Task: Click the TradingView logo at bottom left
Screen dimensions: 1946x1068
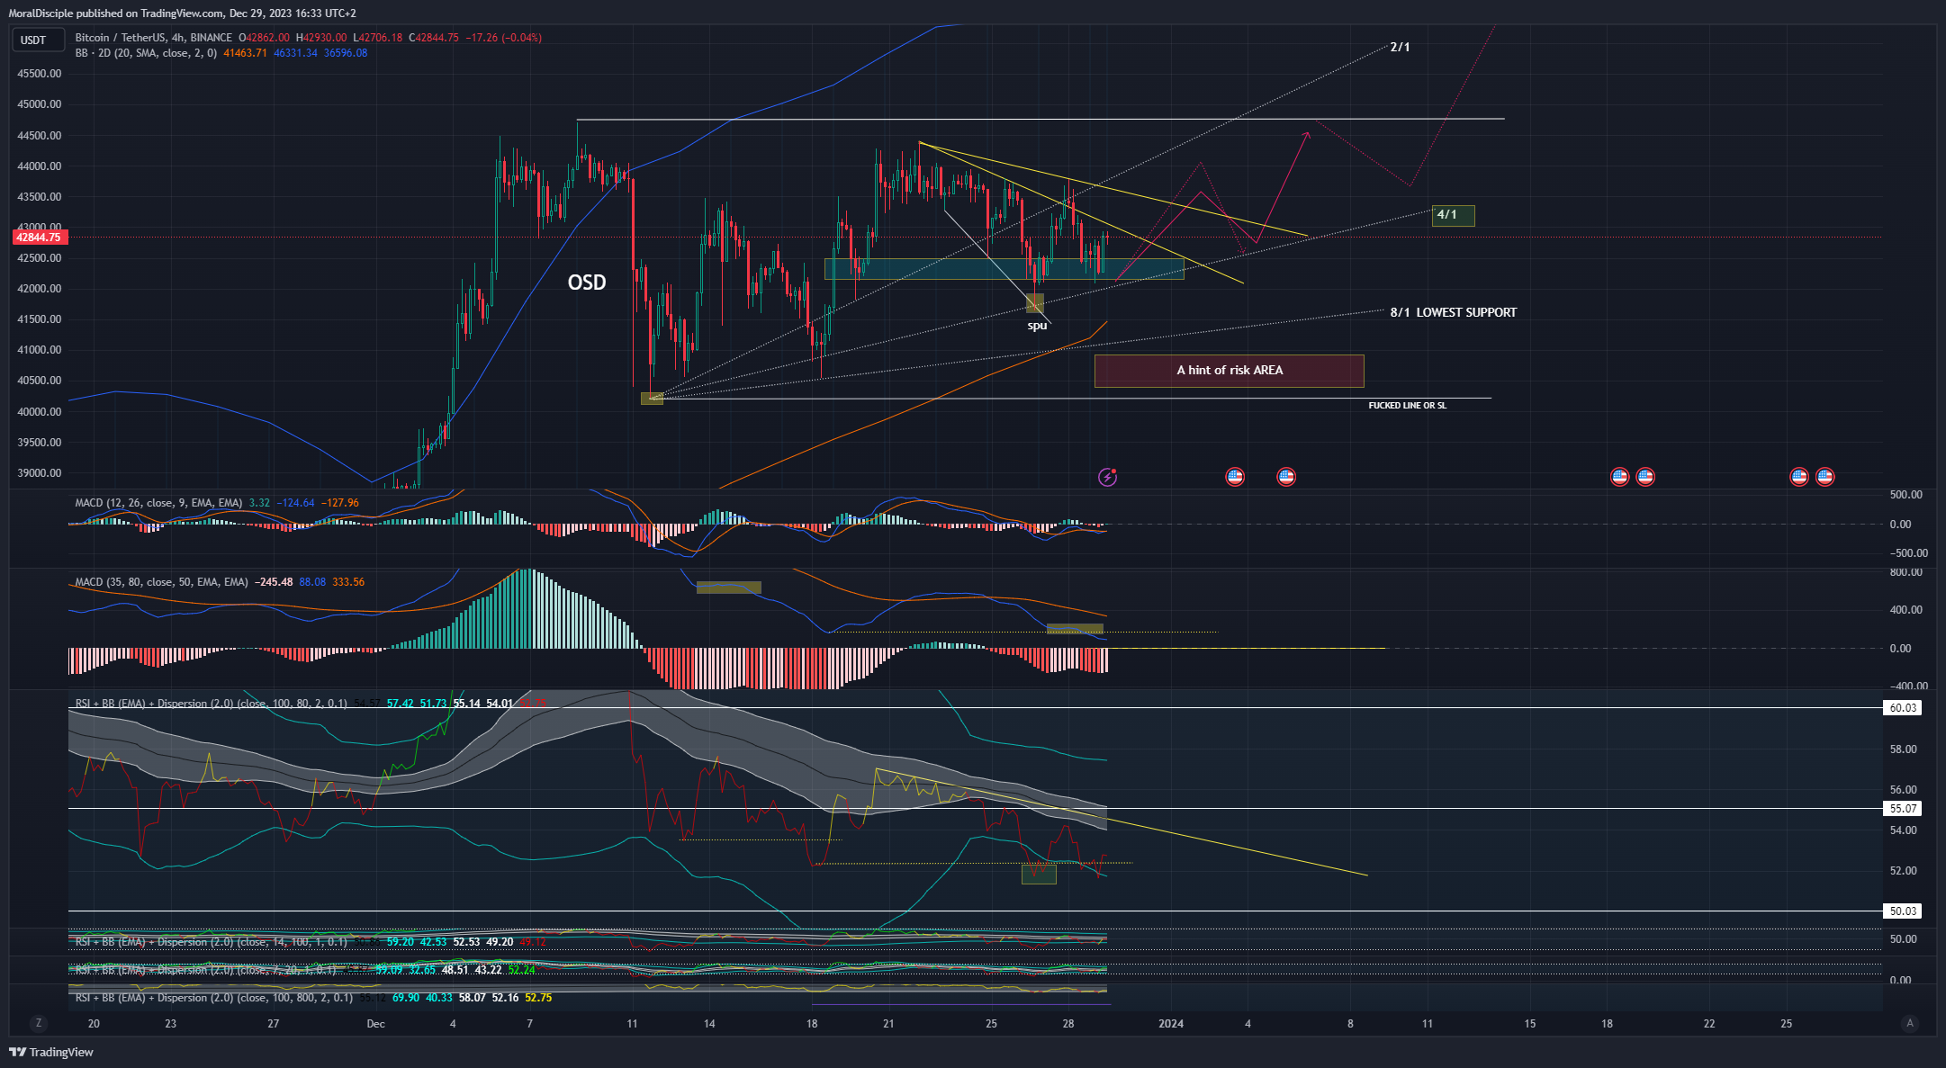Action: click(x=51, y=1052)
